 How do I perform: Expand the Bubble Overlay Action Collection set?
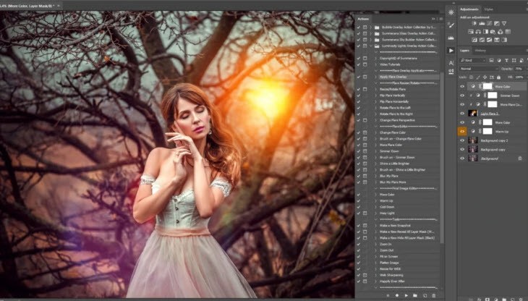[x=371, y=27]
